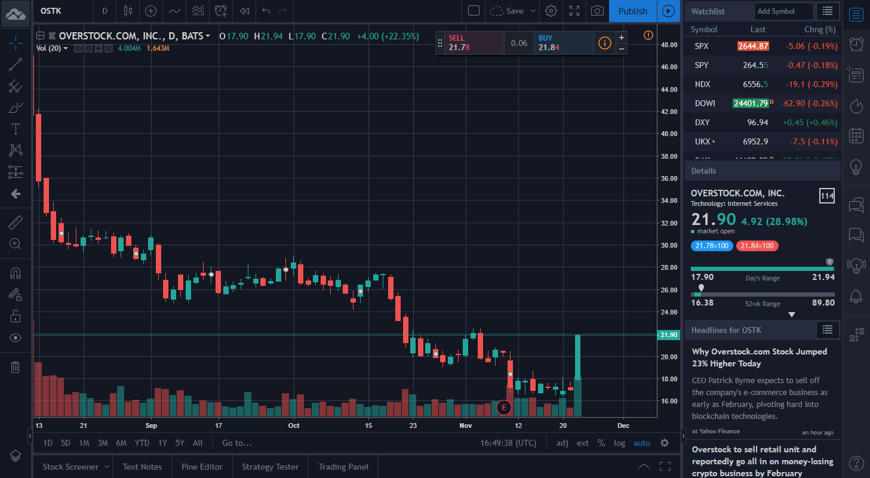Open the alerts panel in right sidebar

856,44
